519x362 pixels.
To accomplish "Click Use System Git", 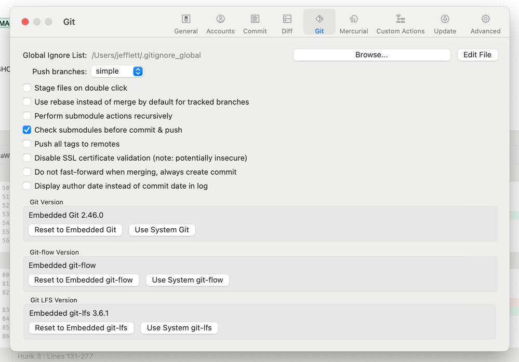I will 162,230.
